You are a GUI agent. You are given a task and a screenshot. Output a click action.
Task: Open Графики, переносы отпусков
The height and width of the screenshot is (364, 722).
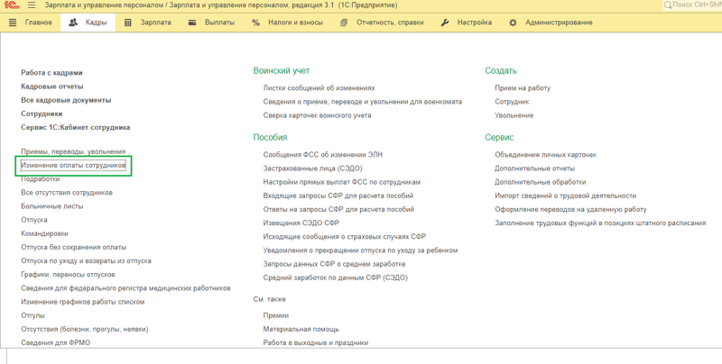[x=68, y=275]
